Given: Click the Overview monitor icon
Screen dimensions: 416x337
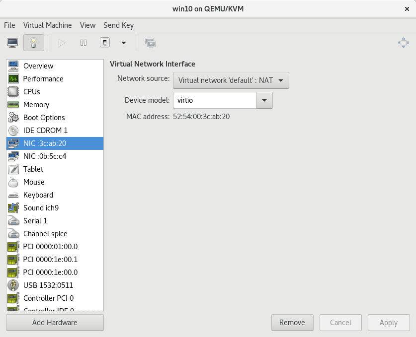Looking at the screenshot, I should (13, 66).
